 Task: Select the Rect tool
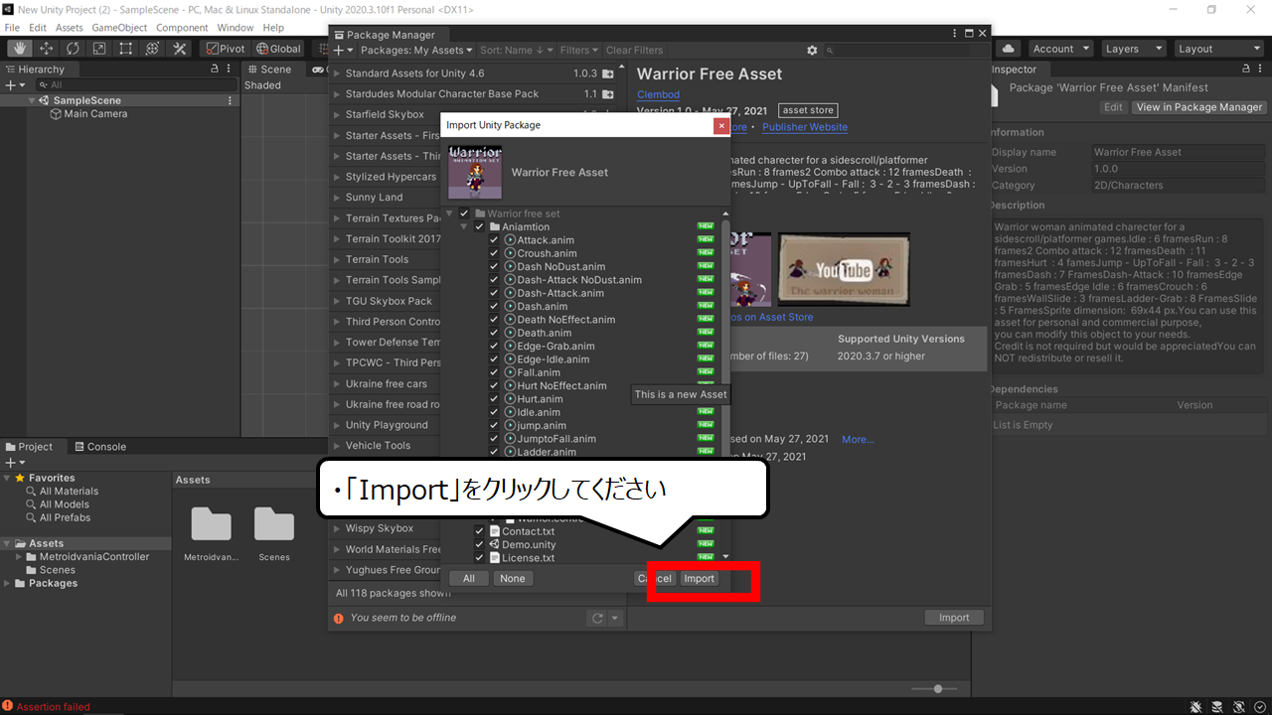click(x=126, y=49)
